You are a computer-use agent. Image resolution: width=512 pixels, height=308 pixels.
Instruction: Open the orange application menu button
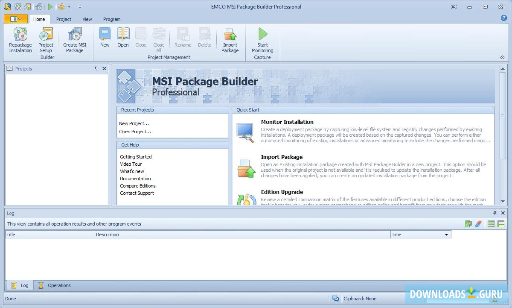point(16,19)
